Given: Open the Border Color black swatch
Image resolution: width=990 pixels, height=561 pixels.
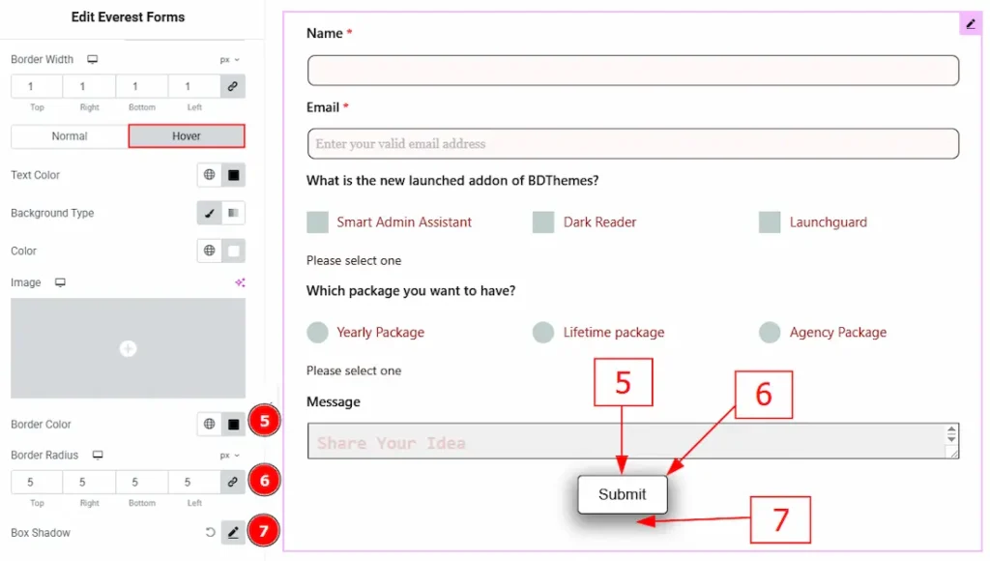Looking at the screenshot, I should 233,425.
